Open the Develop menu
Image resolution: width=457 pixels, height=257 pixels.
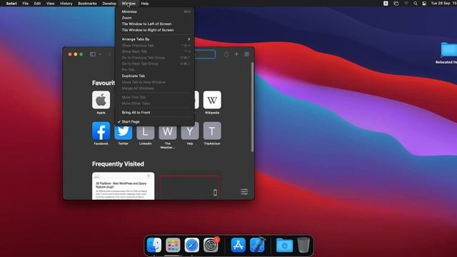click(x=109, y=4)
